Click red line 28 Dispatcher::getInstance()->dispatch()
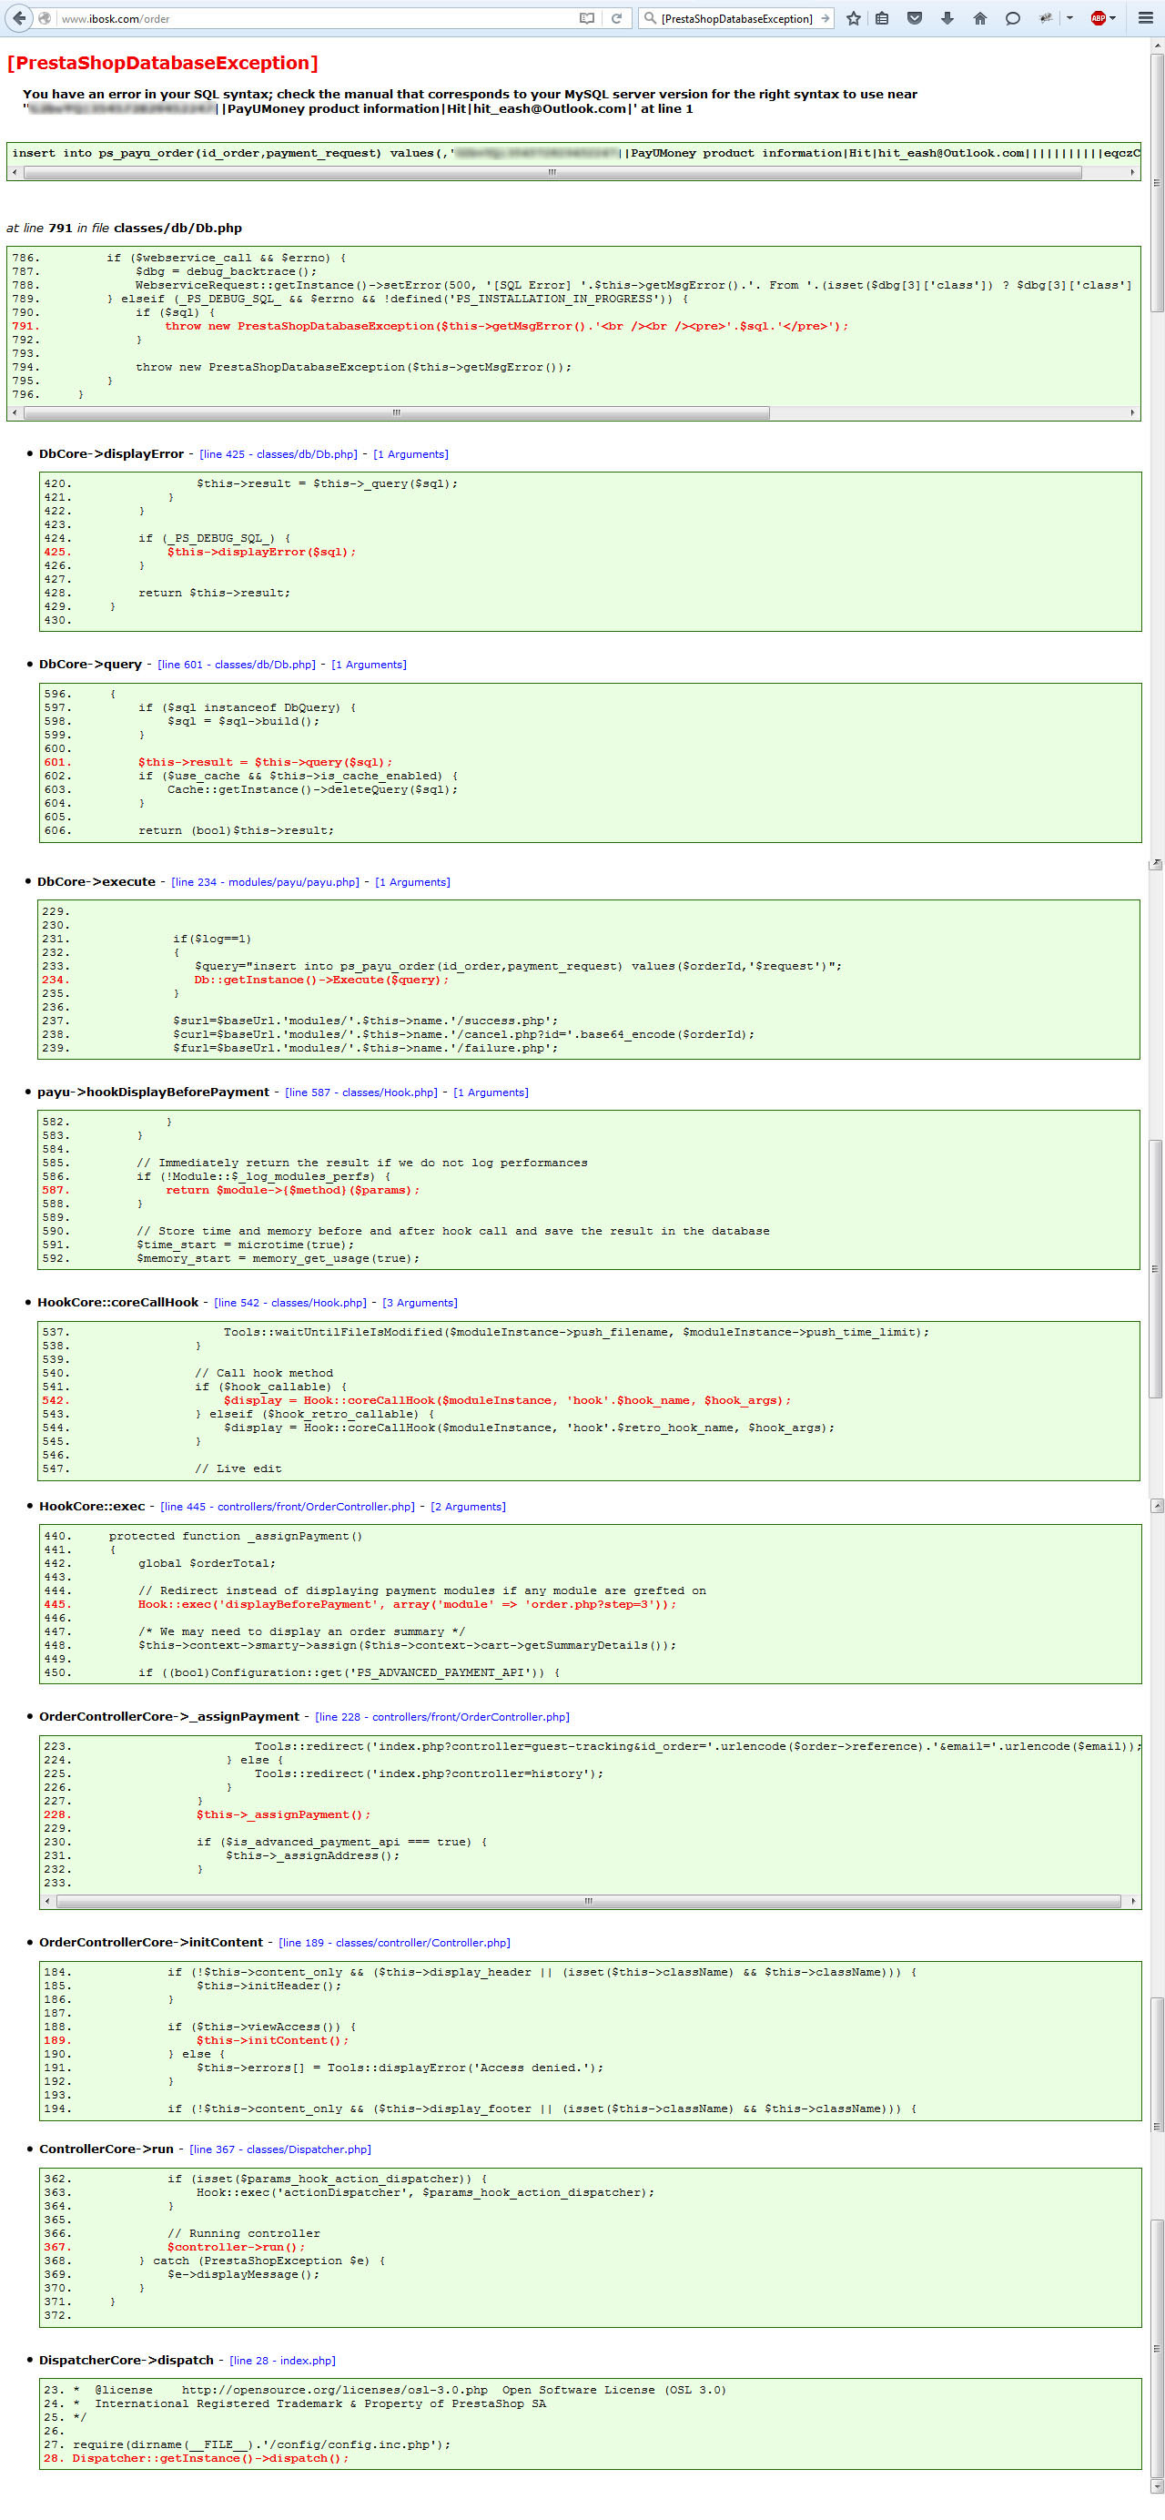The height and width of the screenshot is (2520, 1165). 210,2458
